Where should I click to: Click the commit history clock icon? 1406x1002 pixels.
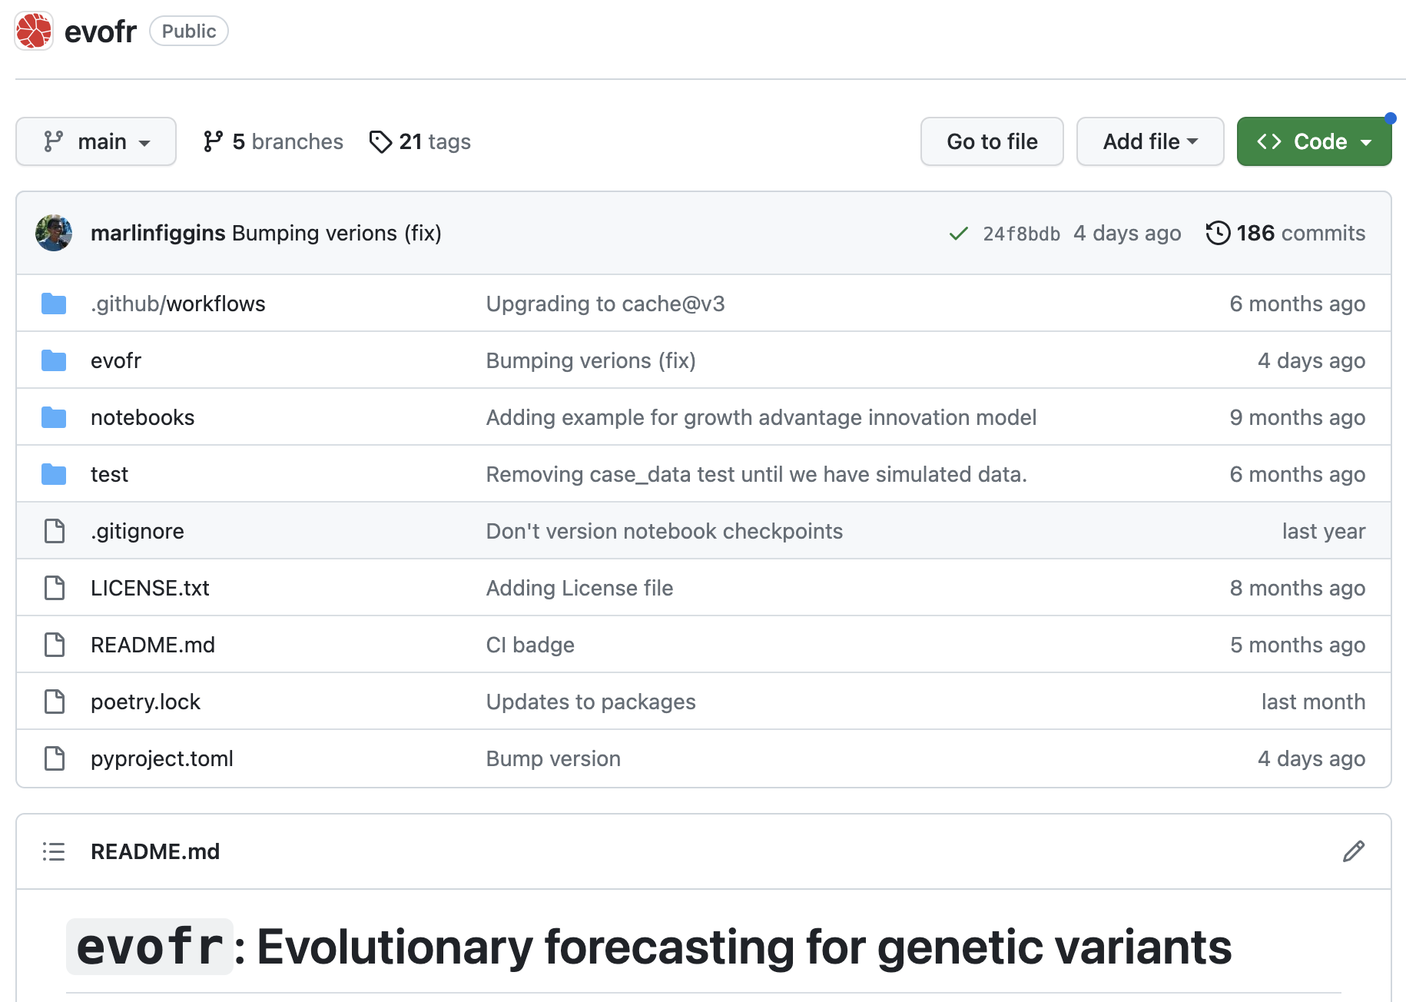pos(1218,233)
